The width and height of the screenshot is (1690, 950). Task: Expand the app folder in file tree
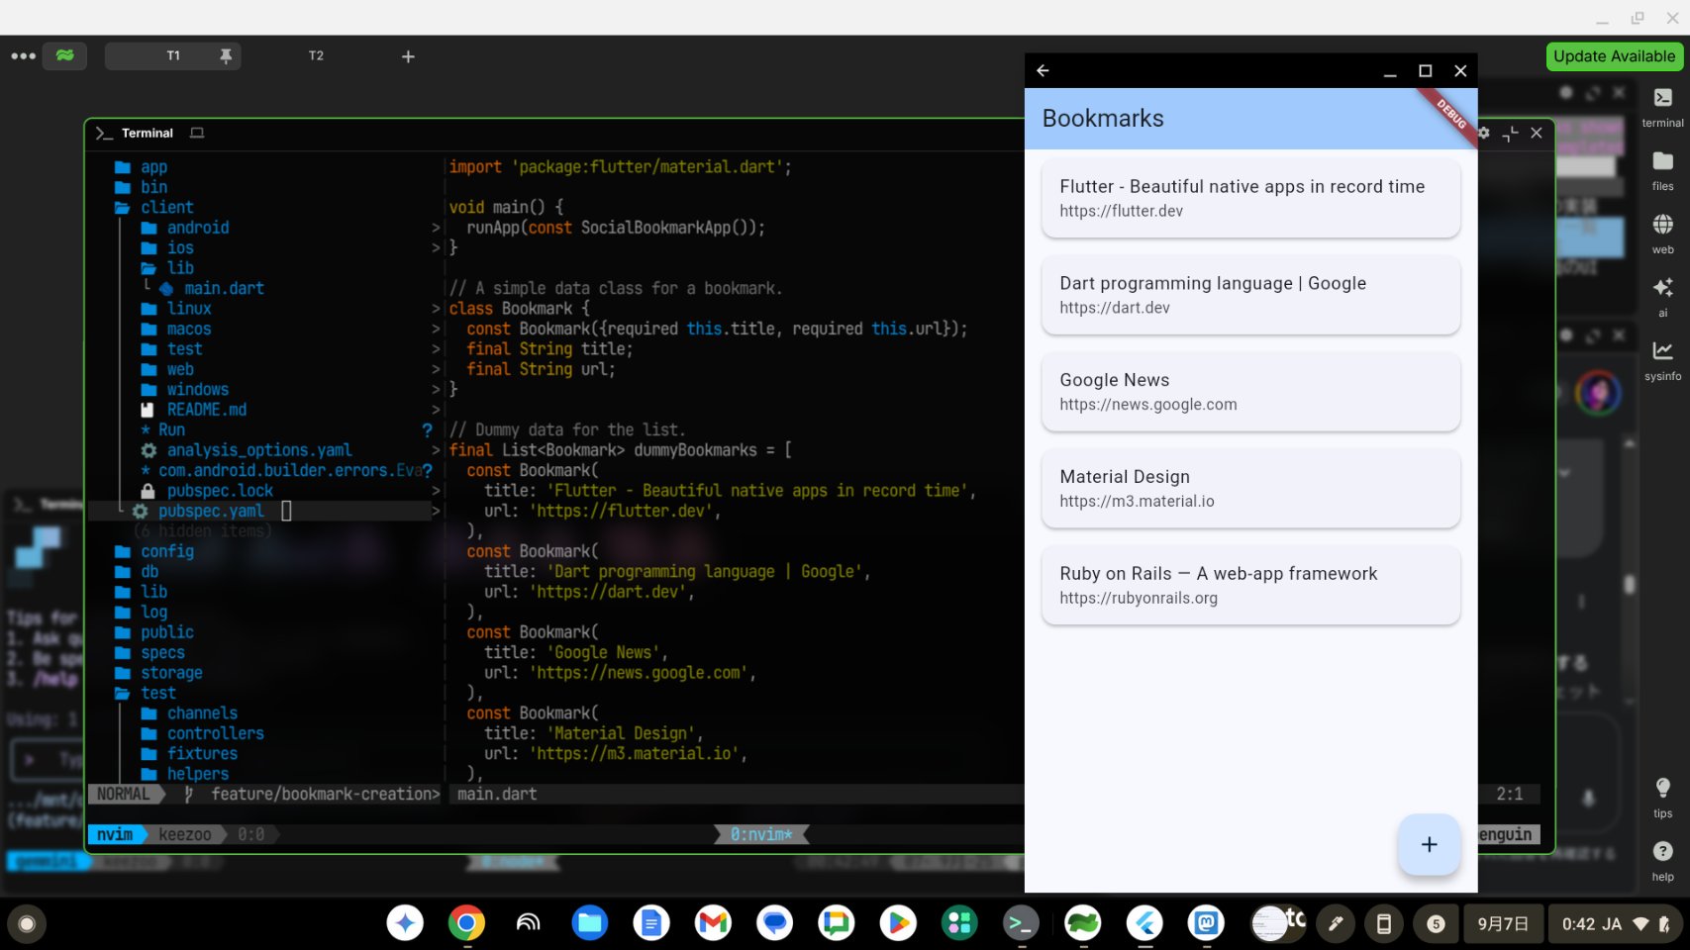coord(142,167)
